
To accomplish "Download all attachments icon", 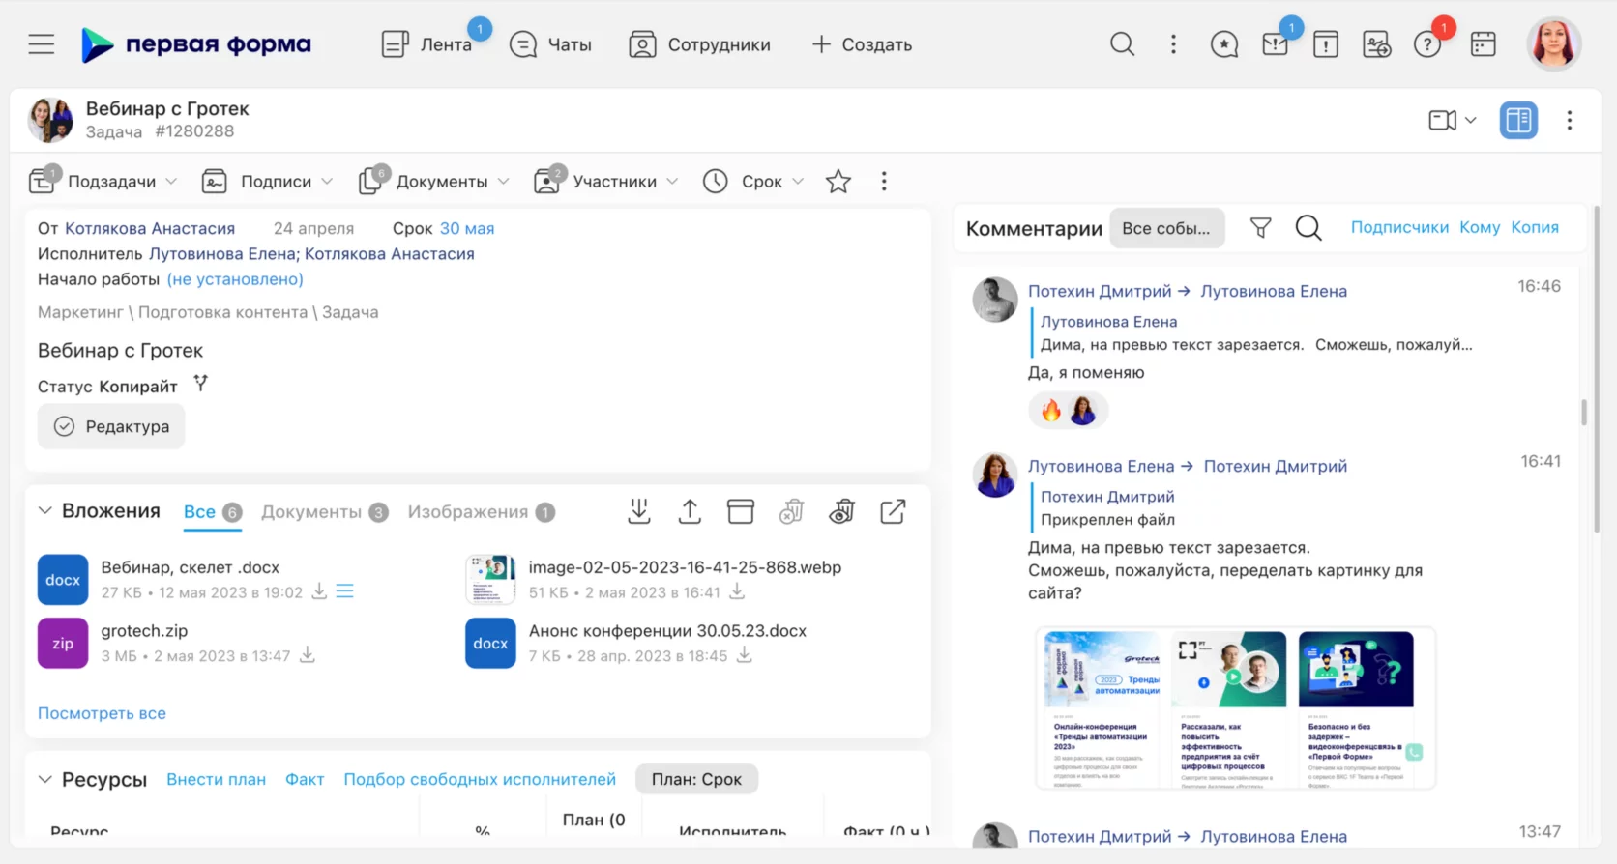I will pyautogui.click(x=638, y=511).
